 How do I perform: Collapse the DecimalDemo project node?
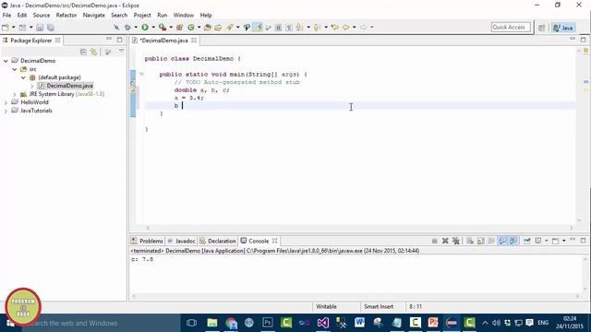tap(6, 61)
